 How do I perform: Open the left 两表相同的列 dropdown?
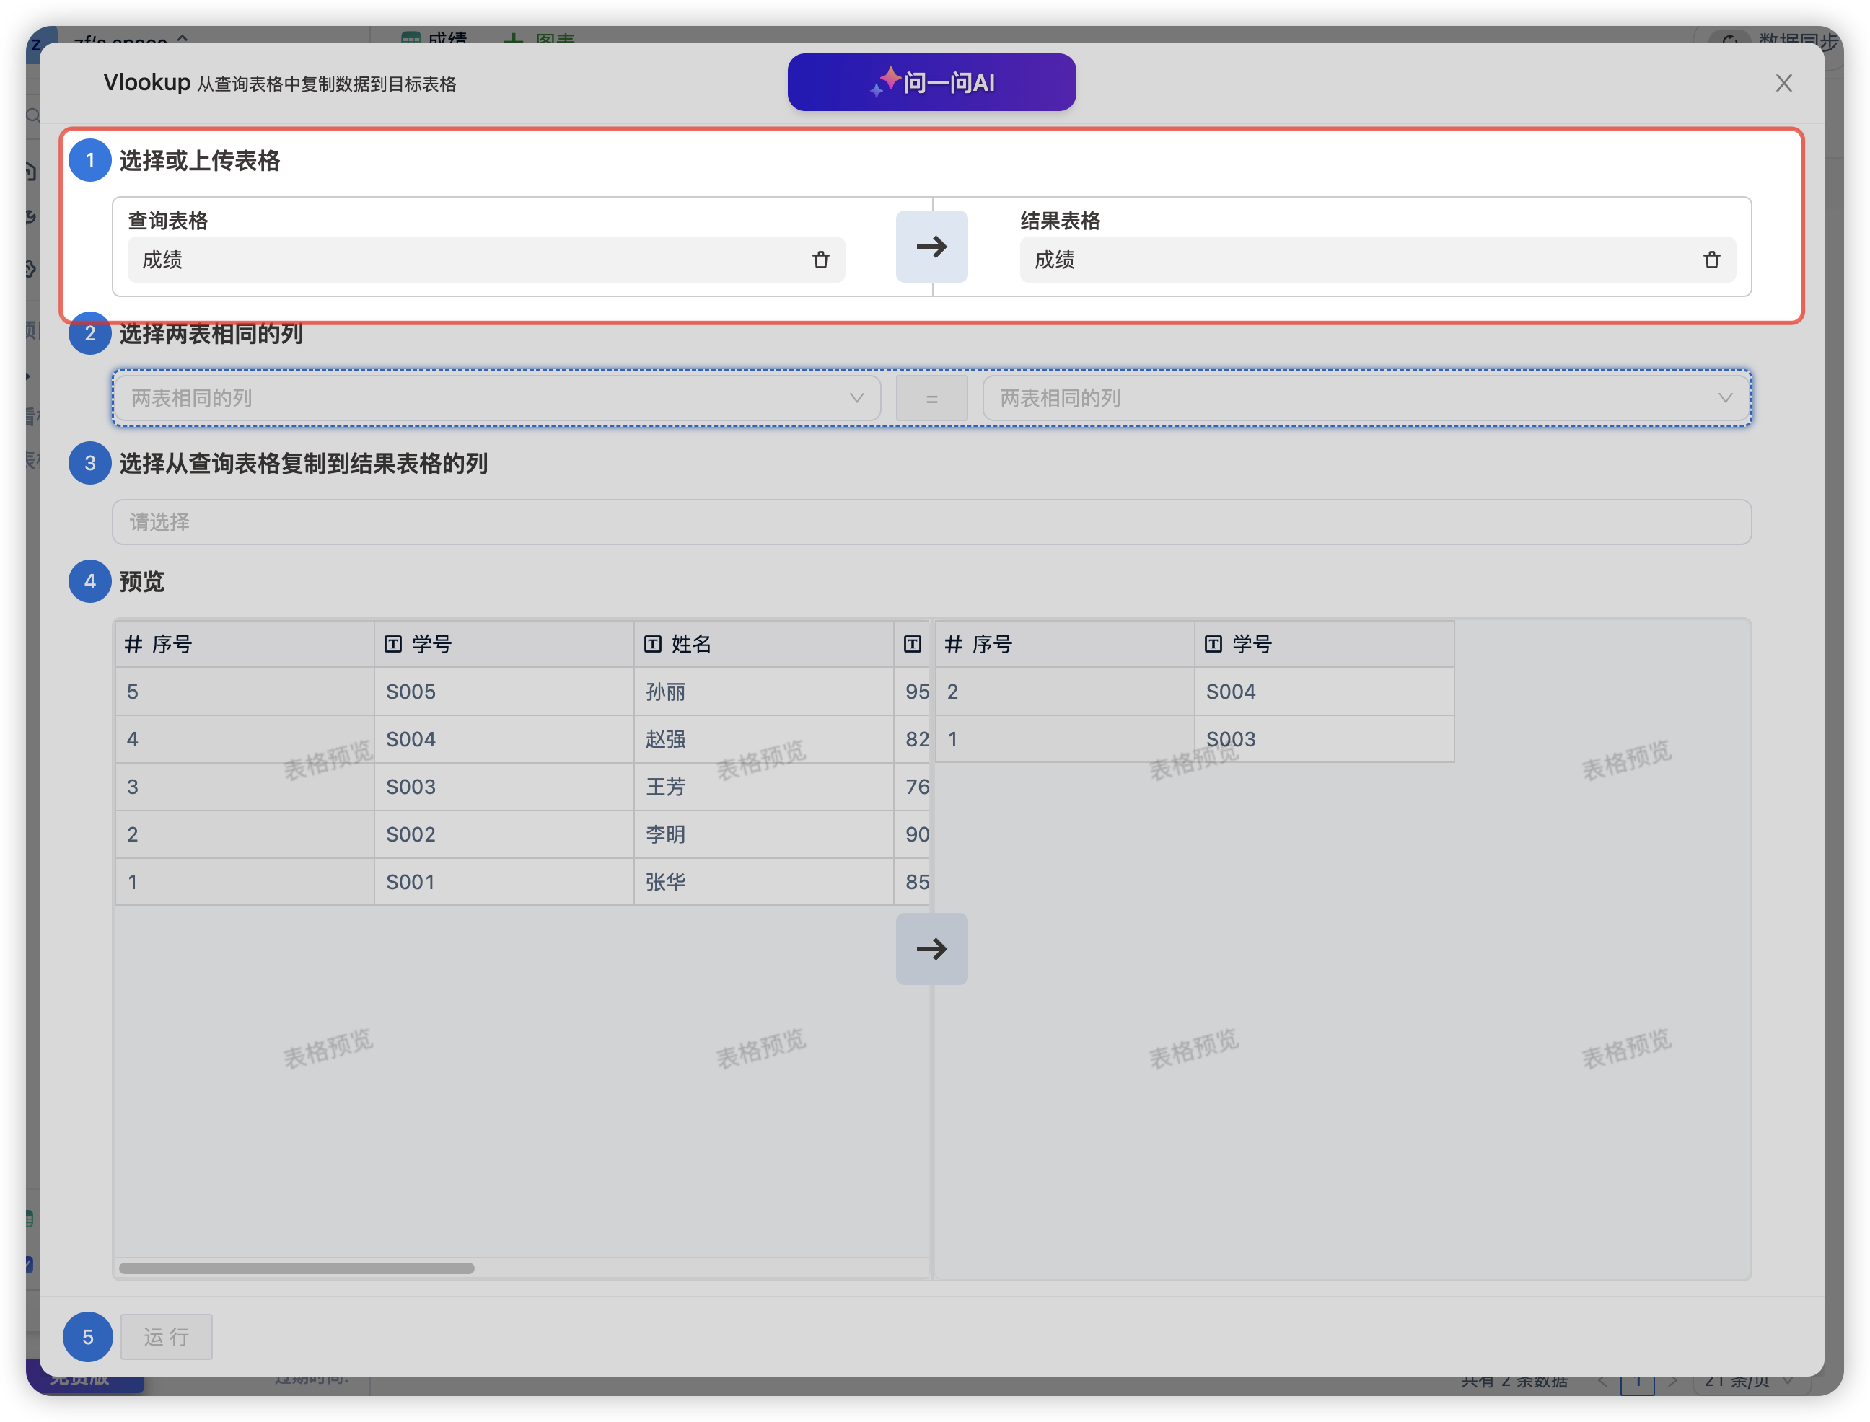(x=496, y=398)
